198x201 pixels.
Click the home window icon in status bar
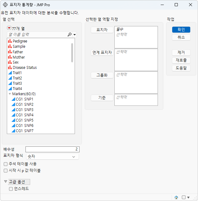tap(176, 197)
